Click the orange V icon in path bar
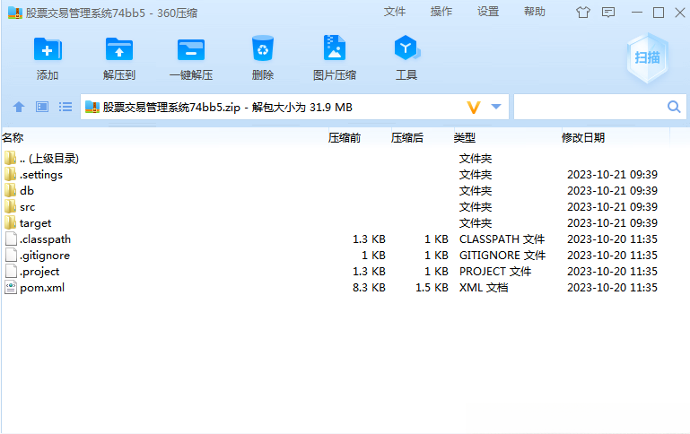Screen dimensions: 690x434 474,107
